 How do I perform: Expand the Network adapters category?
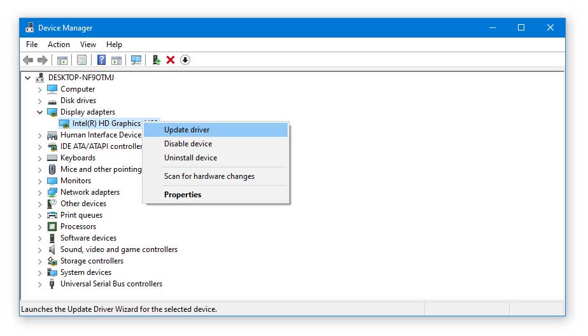[39, 193]
